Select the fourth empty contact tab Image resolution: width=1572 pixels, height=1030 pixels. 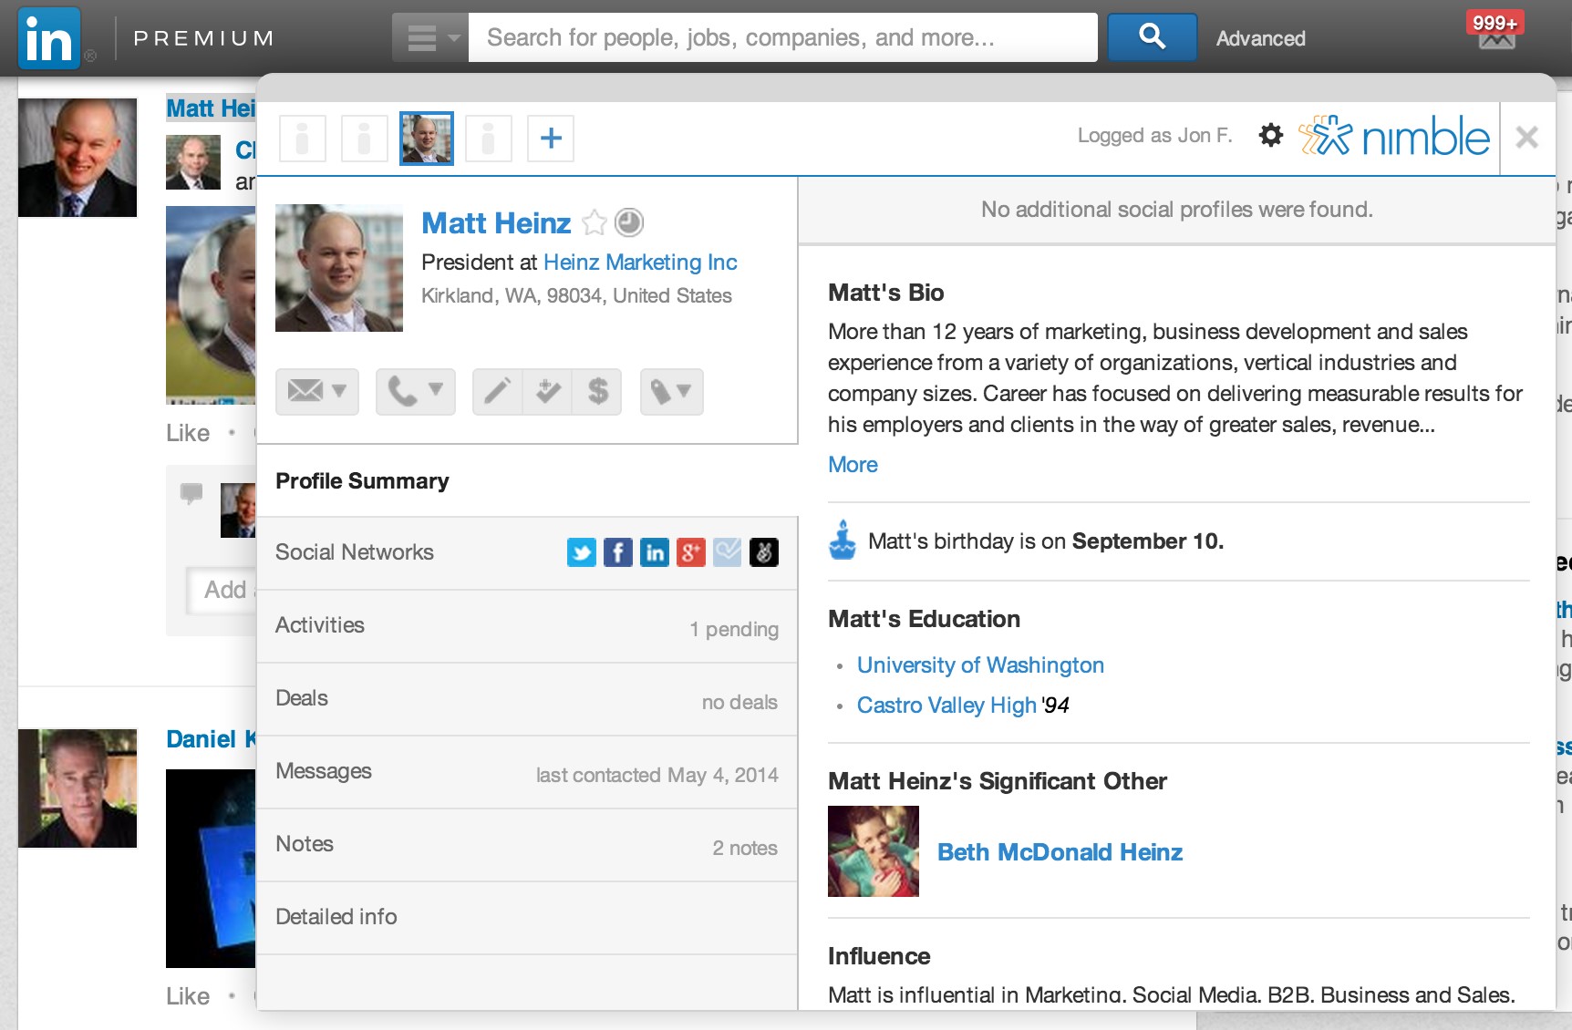[x=489, y=139]
